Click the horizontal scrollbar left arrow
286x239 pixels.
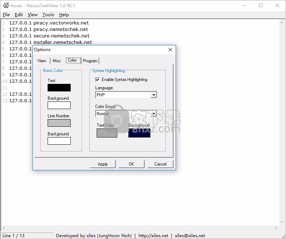coord(4,228)
